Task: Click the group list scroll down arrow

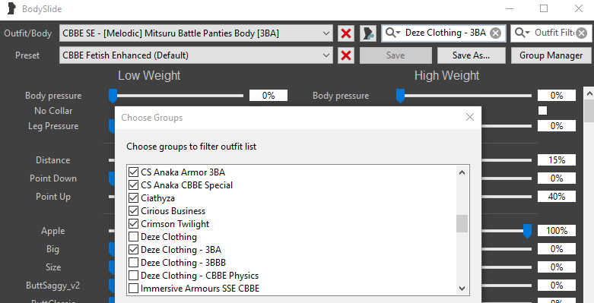Action: (x=462, y=289)
